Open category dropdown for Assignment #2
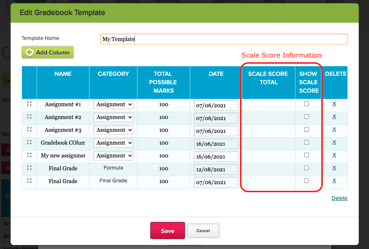 point(113,117)
